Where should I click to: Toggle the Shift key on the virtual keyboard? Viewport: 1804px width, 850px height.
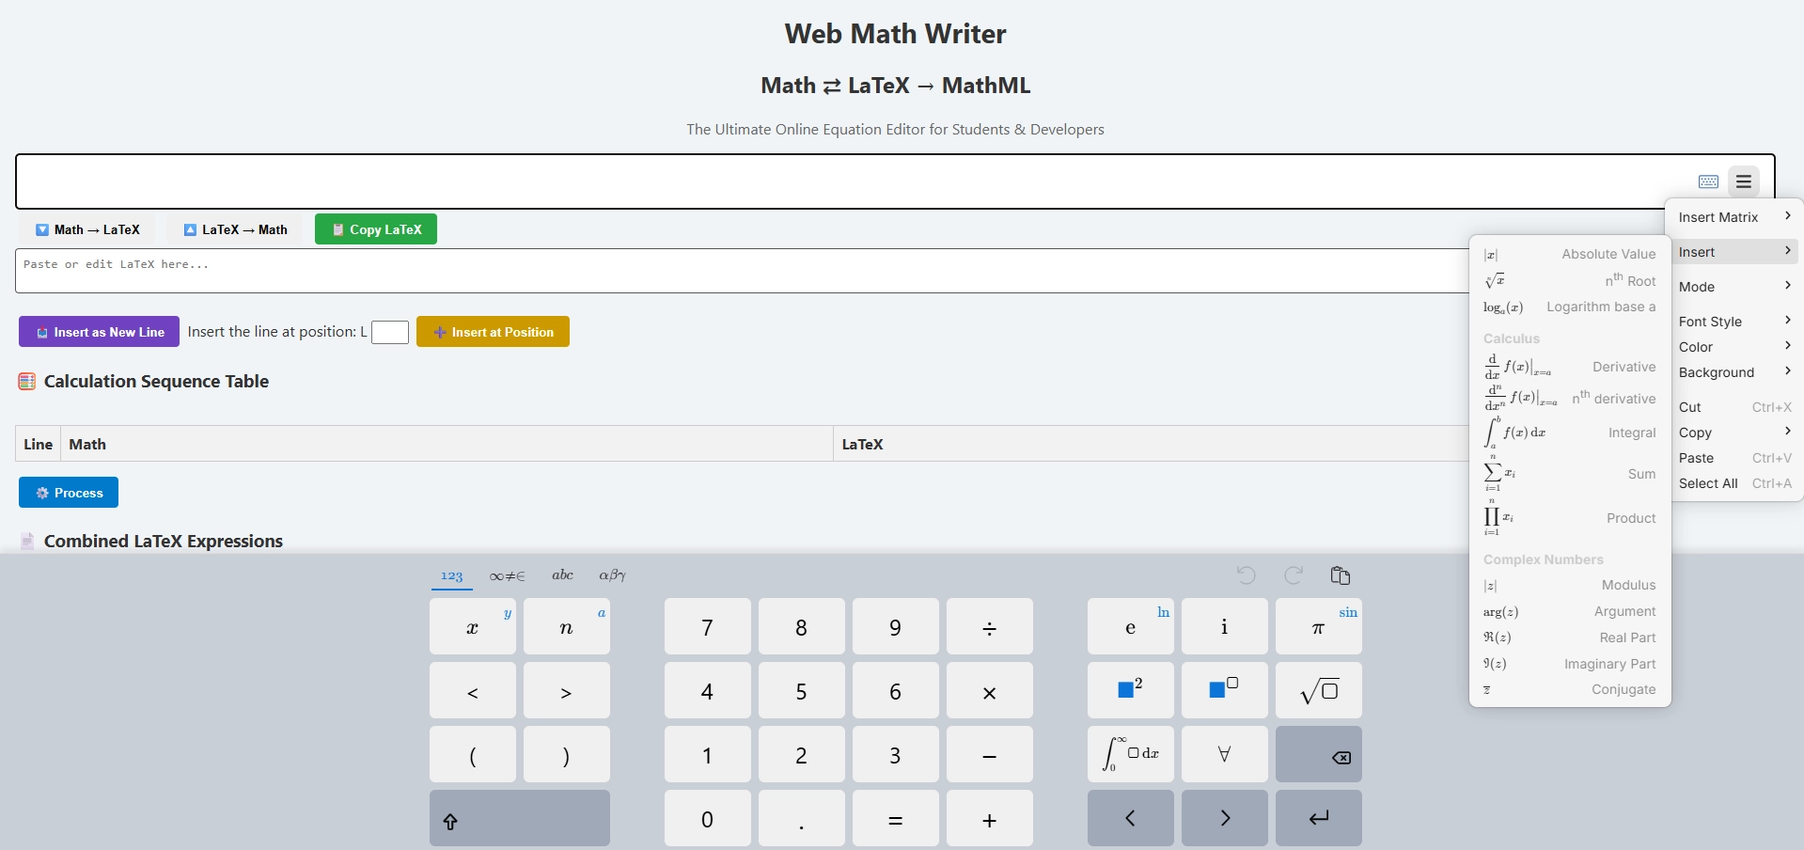click(x=519, y=817)
